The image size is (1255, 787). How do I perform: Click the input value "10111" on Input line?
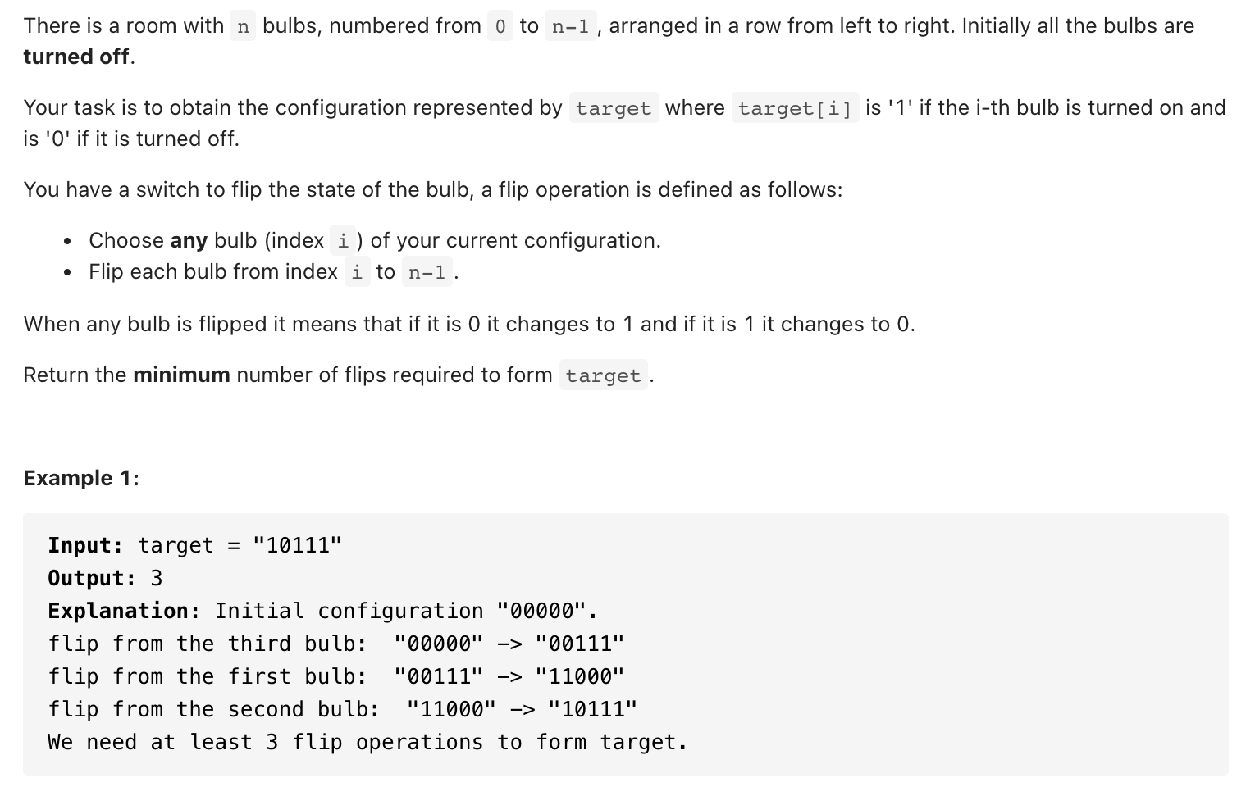[297, 545]
